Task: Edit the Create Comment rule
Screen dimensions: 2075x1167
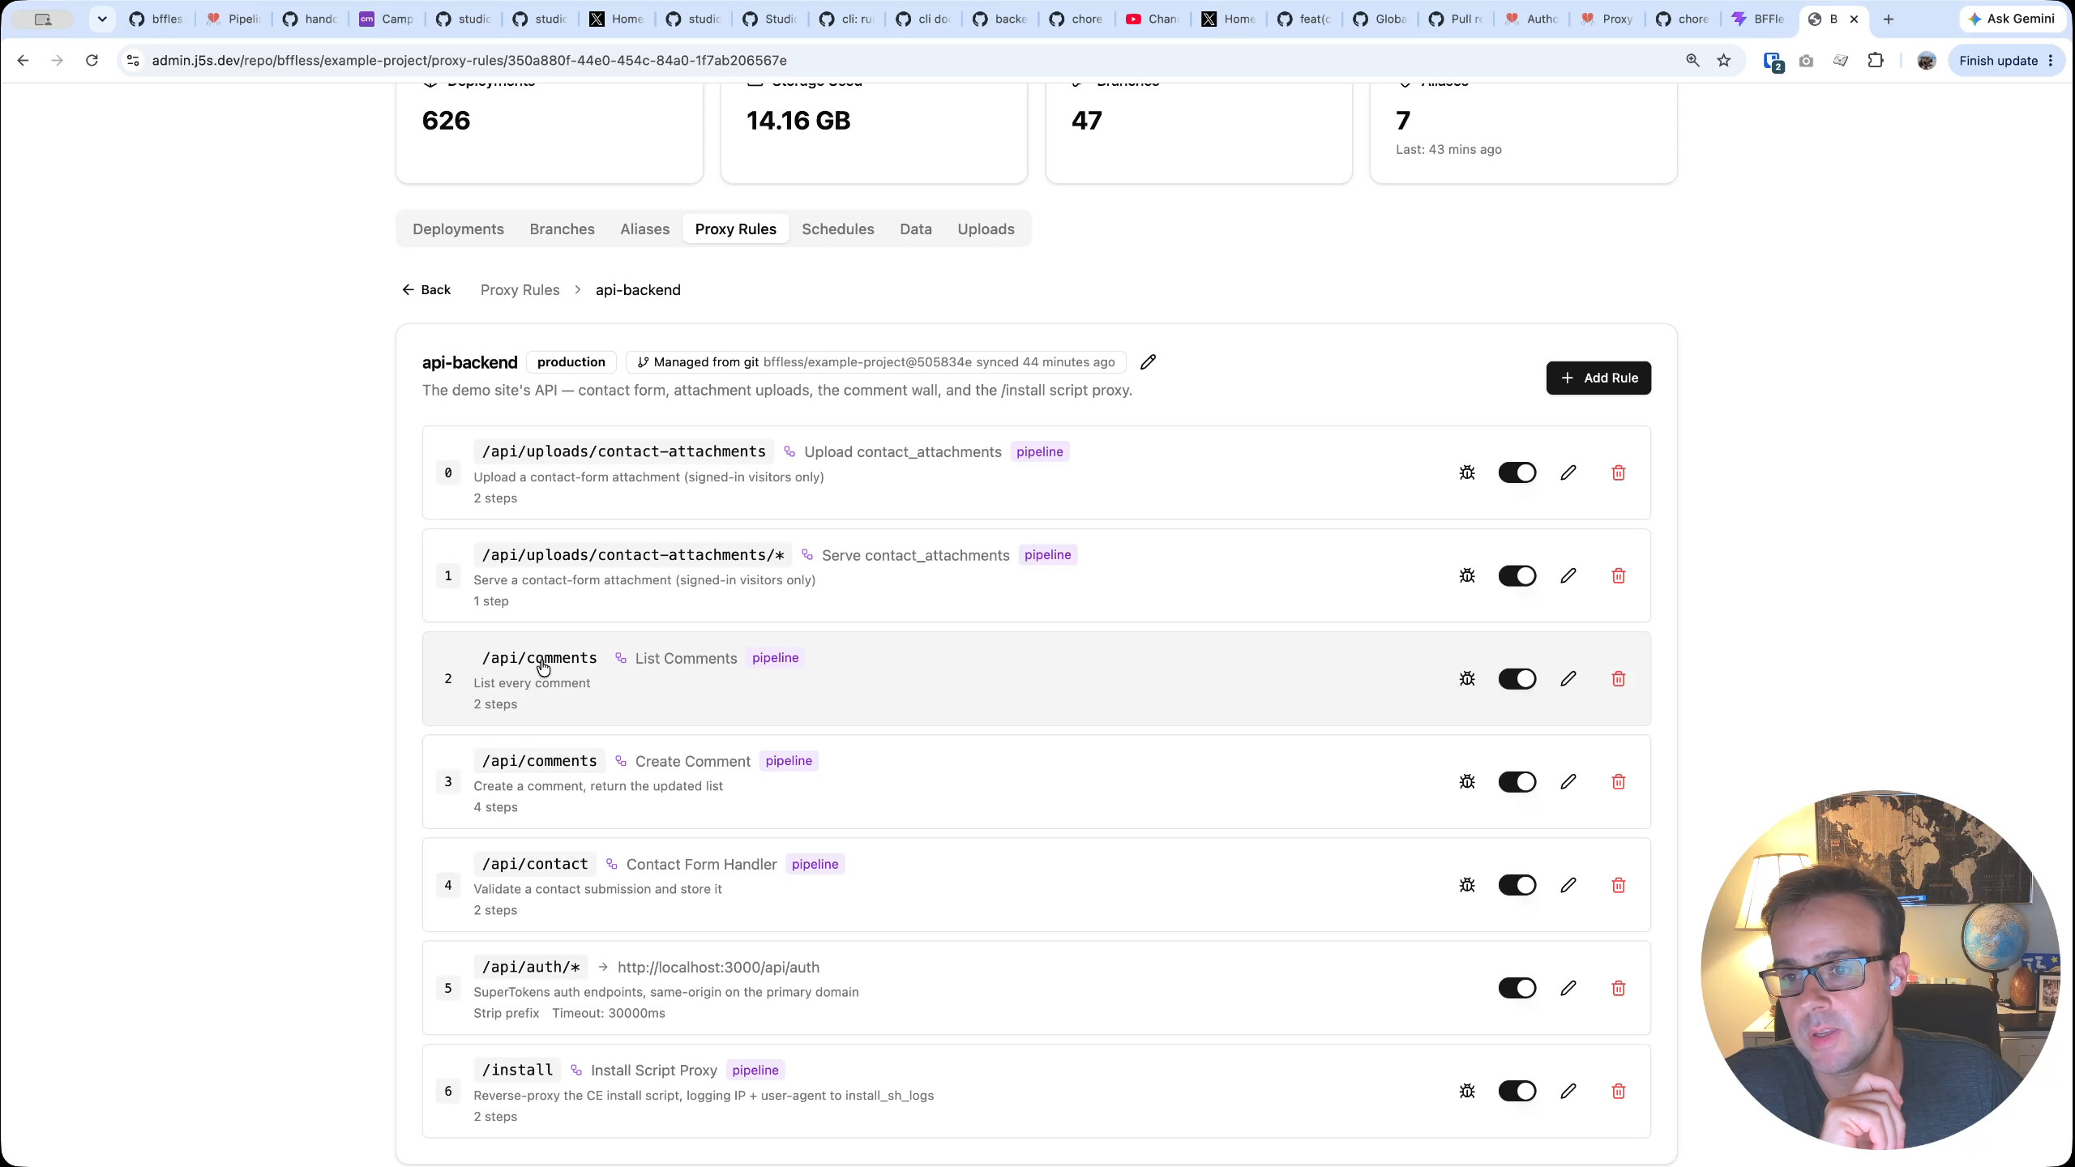Action: click(x=1568, y=781)
